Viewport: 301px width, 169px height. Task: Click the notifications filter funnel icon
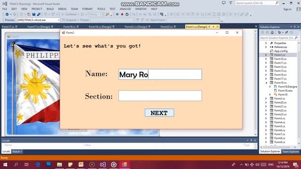coord(231,3)
